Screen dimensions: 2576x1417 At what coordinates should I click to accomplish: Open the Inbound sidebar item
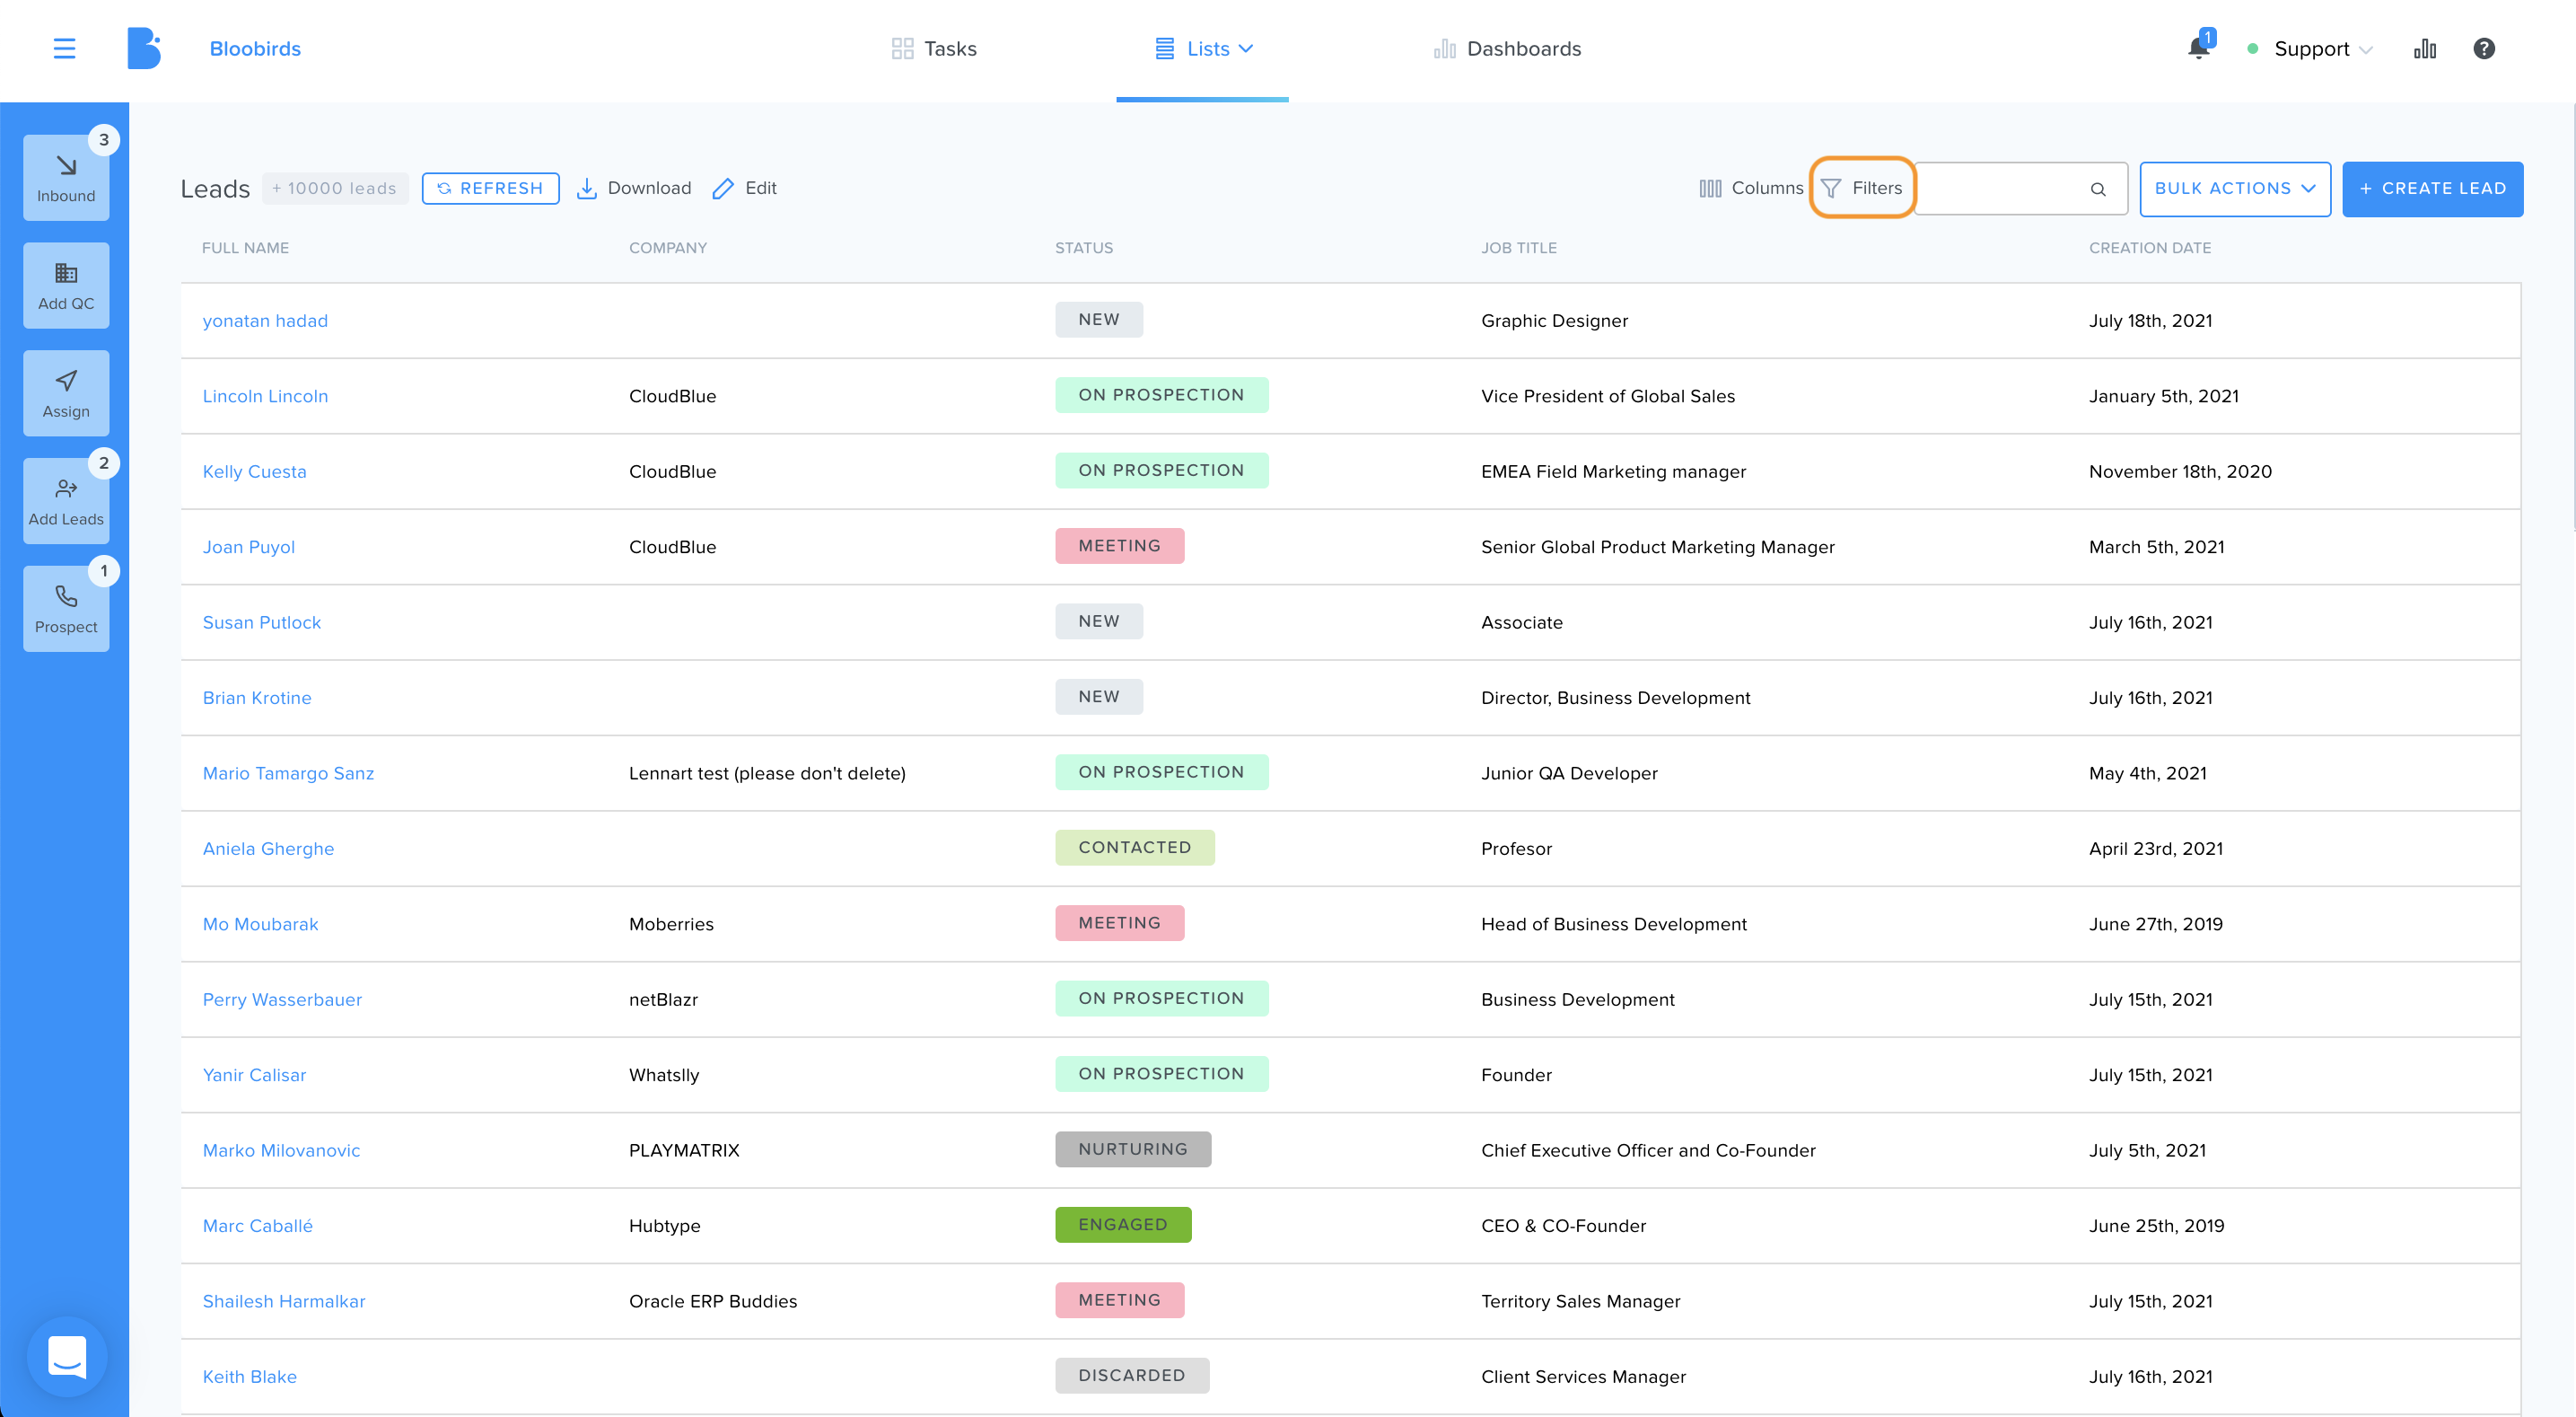click(x=66, y=178)
